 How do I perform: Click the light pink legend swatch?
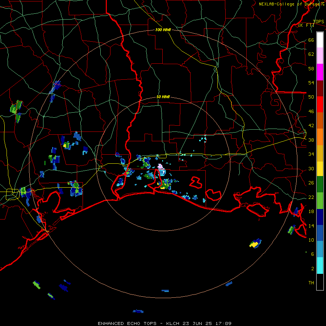[x=320, y=55]
